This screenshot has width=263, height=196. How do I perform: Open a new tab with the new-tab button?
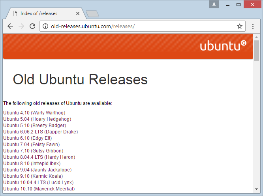(92, 14)
